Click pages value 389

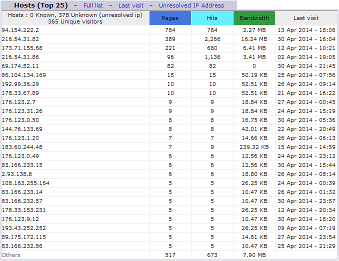170,39
